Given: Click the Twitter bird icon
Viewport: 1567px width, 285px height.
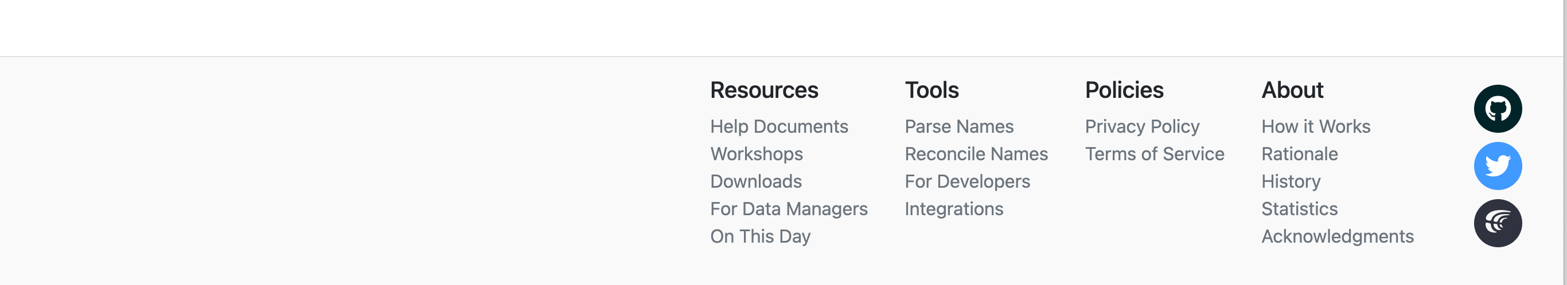Looking at the screenshot, I should pyautogui.click(x=1497, y=166).
